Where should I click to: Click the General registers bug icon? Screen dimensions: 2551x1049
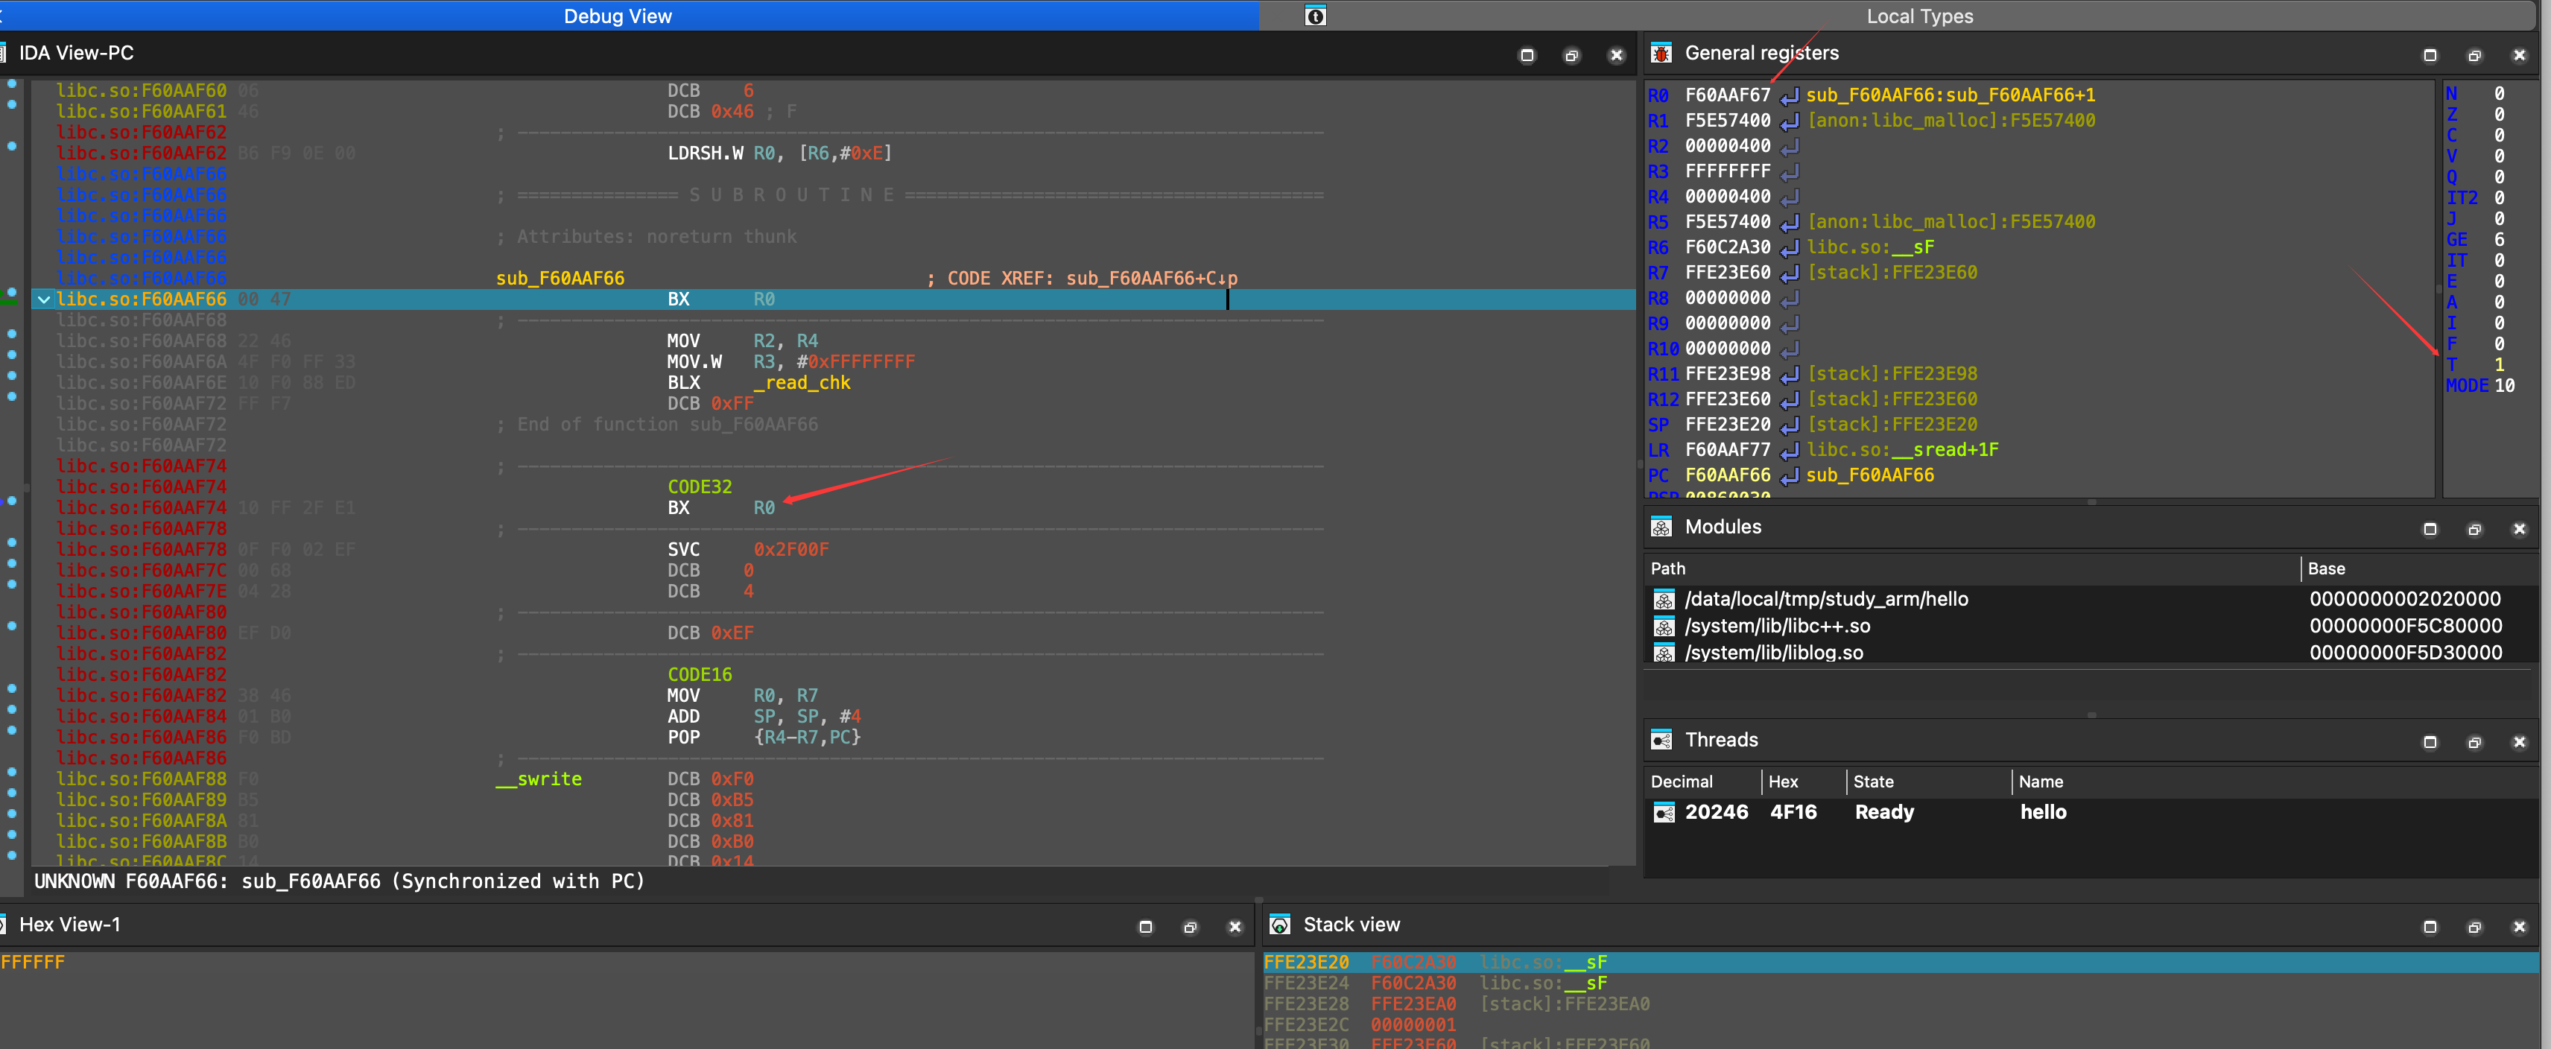[x=1661, y=54]
